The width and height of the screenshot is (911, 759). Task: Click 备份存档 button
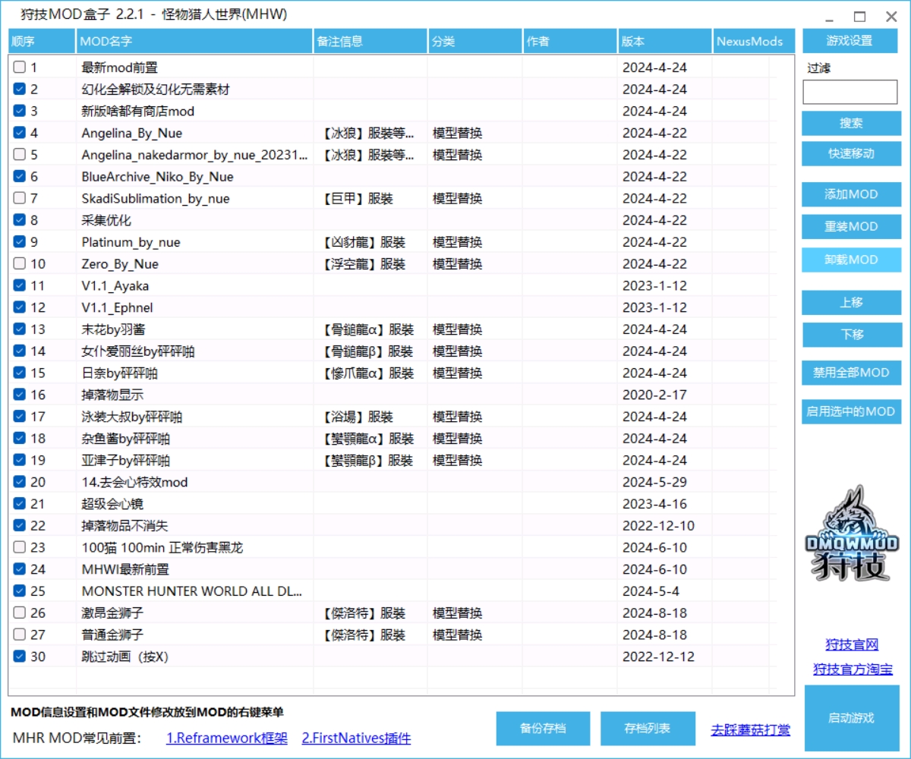click(x=543, y=729)
